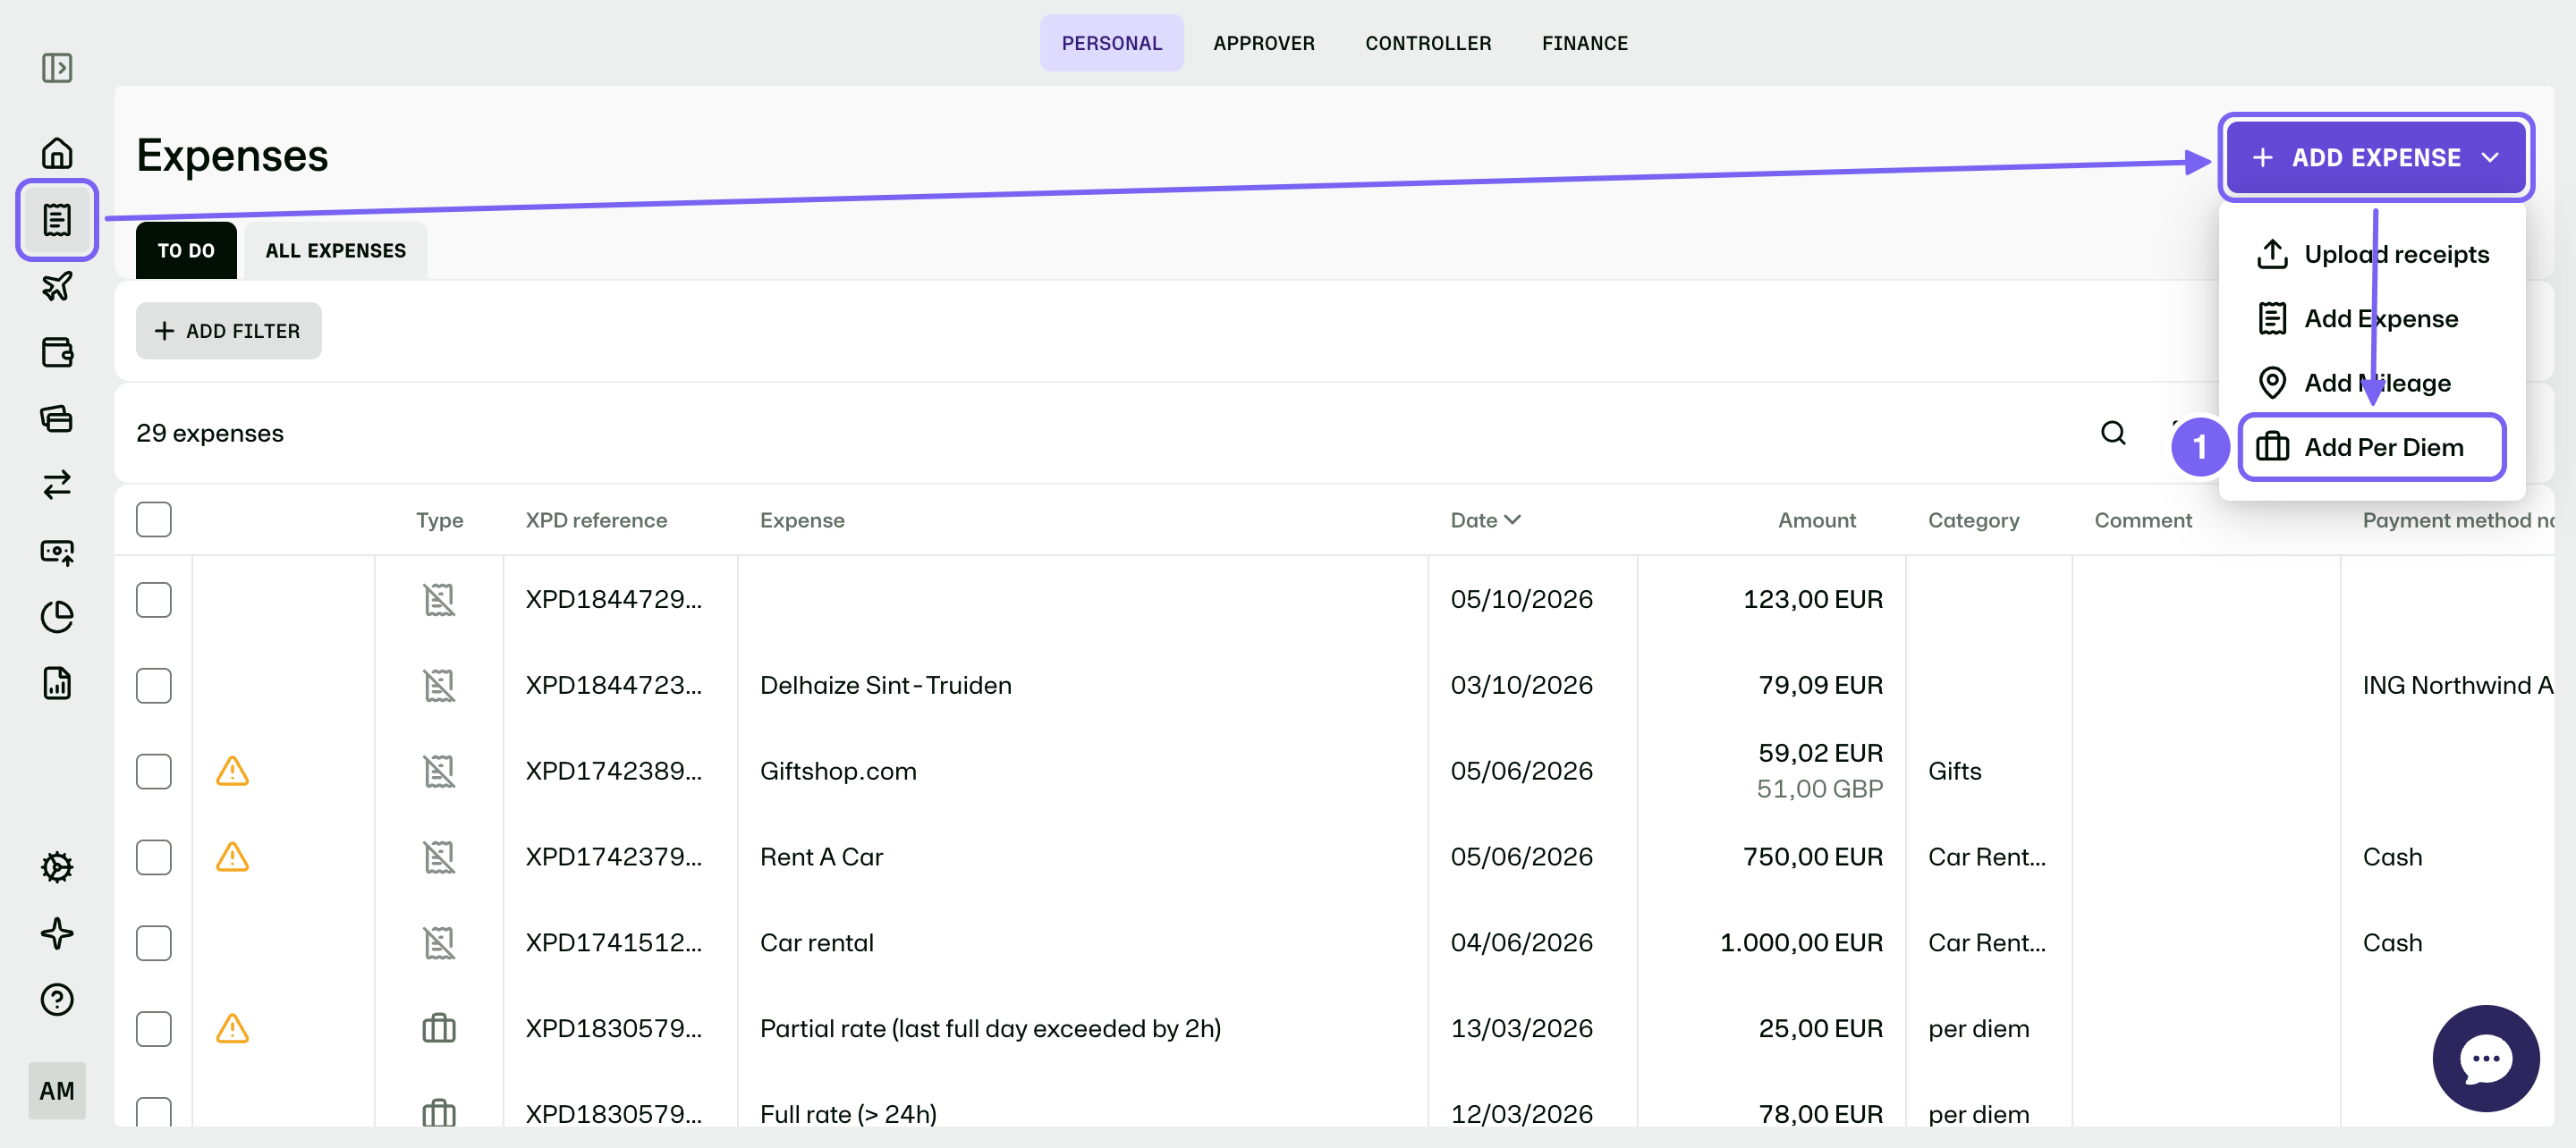
Task: Open the AM user avatar
Action: 57,1090
